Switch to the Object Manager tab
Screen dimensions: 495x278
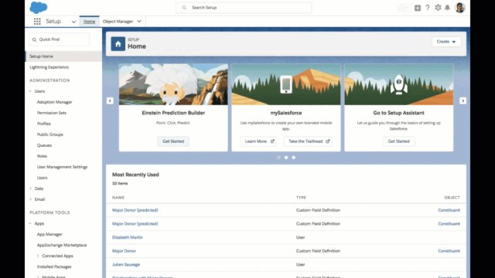[x=118, y=22]
